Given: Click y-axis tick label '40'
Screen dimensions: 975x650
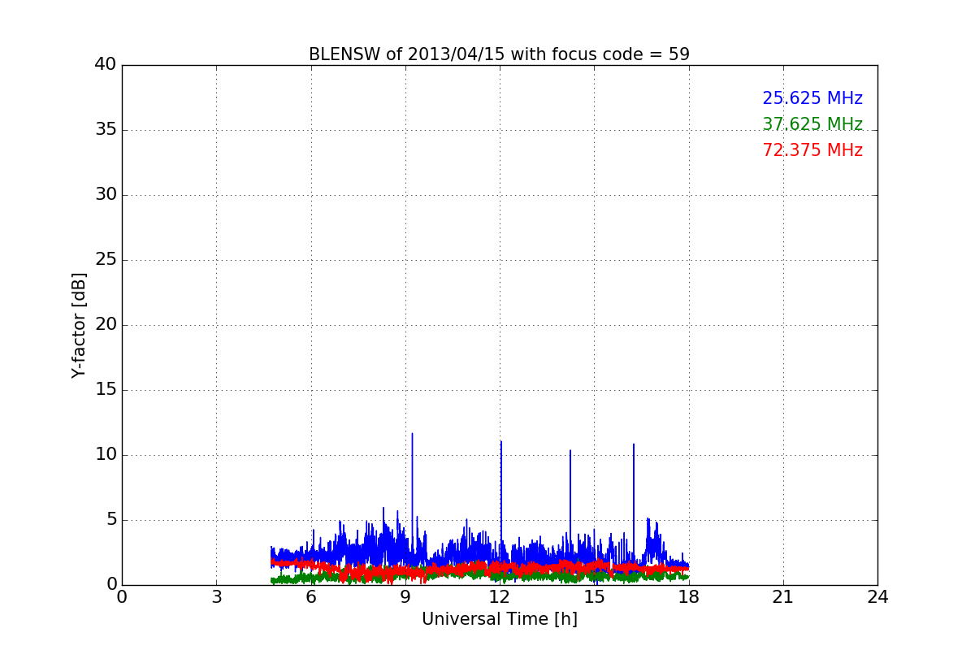Looking at the screenshot, I should point(105,64).
